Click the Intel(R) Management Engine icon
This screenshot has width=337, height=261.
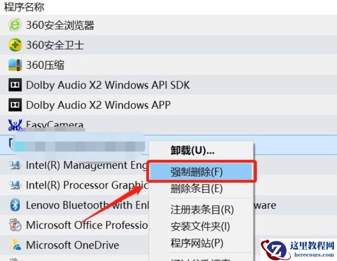coord(15,165)
